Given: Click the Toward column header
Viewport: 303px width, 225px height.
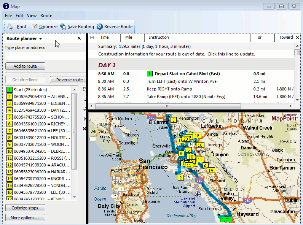Looking at the screenshot, I should 286,37.
